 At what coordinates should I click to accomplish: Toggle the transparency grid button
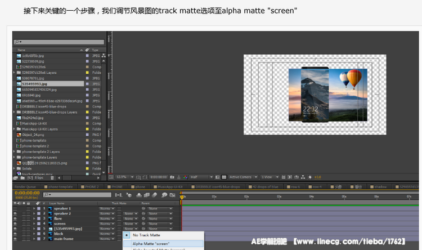pos(224,177)
